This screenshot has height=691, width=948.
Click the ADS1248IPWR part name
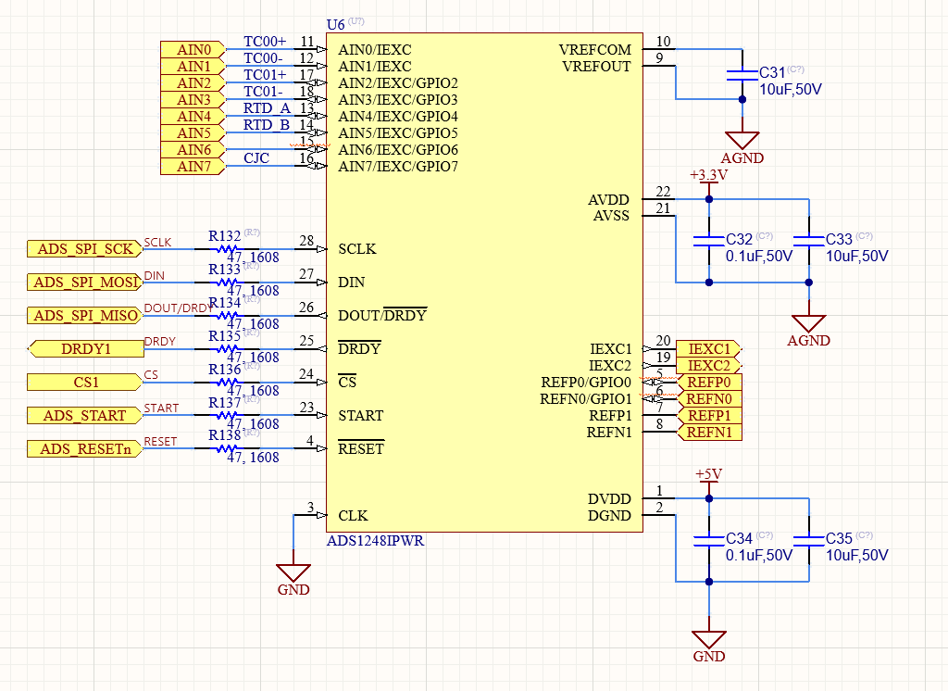[376, 540]
